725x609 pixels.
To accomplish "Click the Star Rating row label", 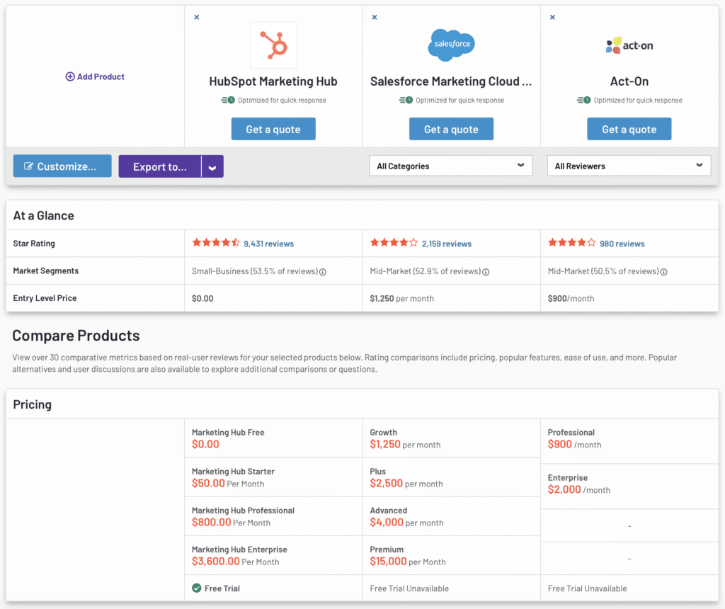I will (34, 243).
